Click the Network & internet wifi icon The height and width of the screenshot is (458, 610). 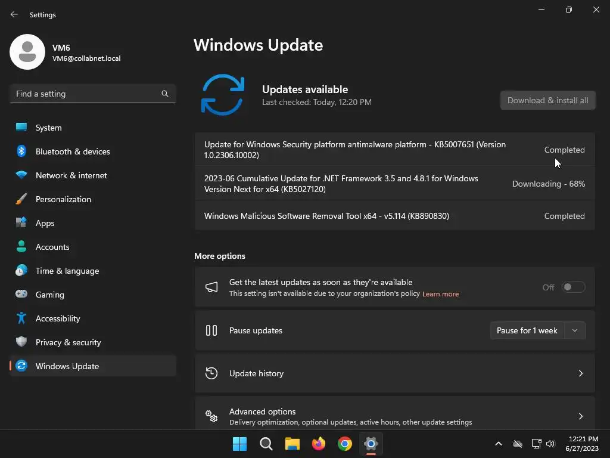click(x=21, y=175)
